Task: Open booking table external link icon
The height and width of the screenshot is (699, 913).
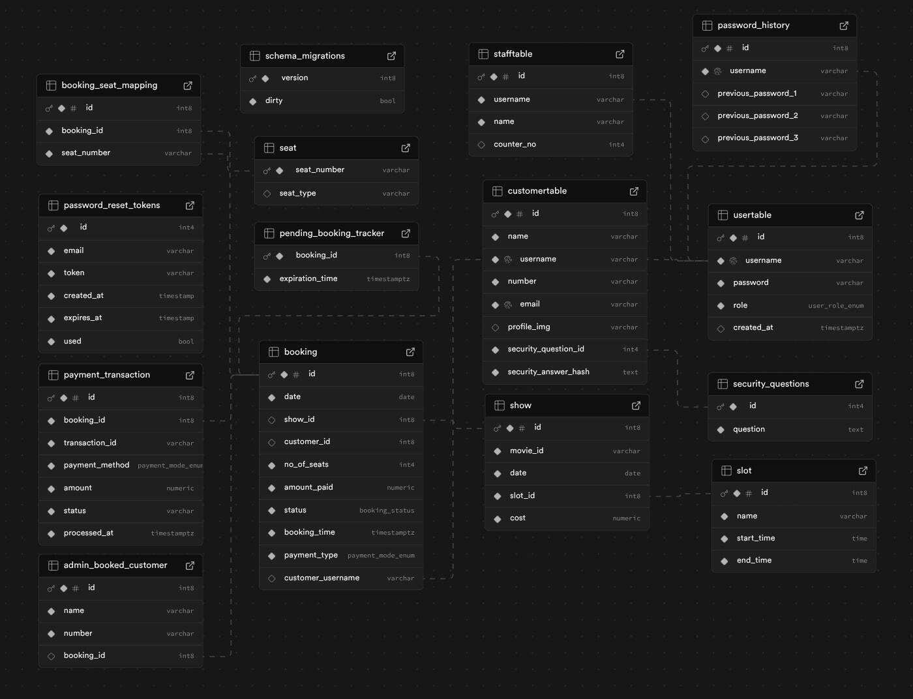Action: click(x=410, y=352)
